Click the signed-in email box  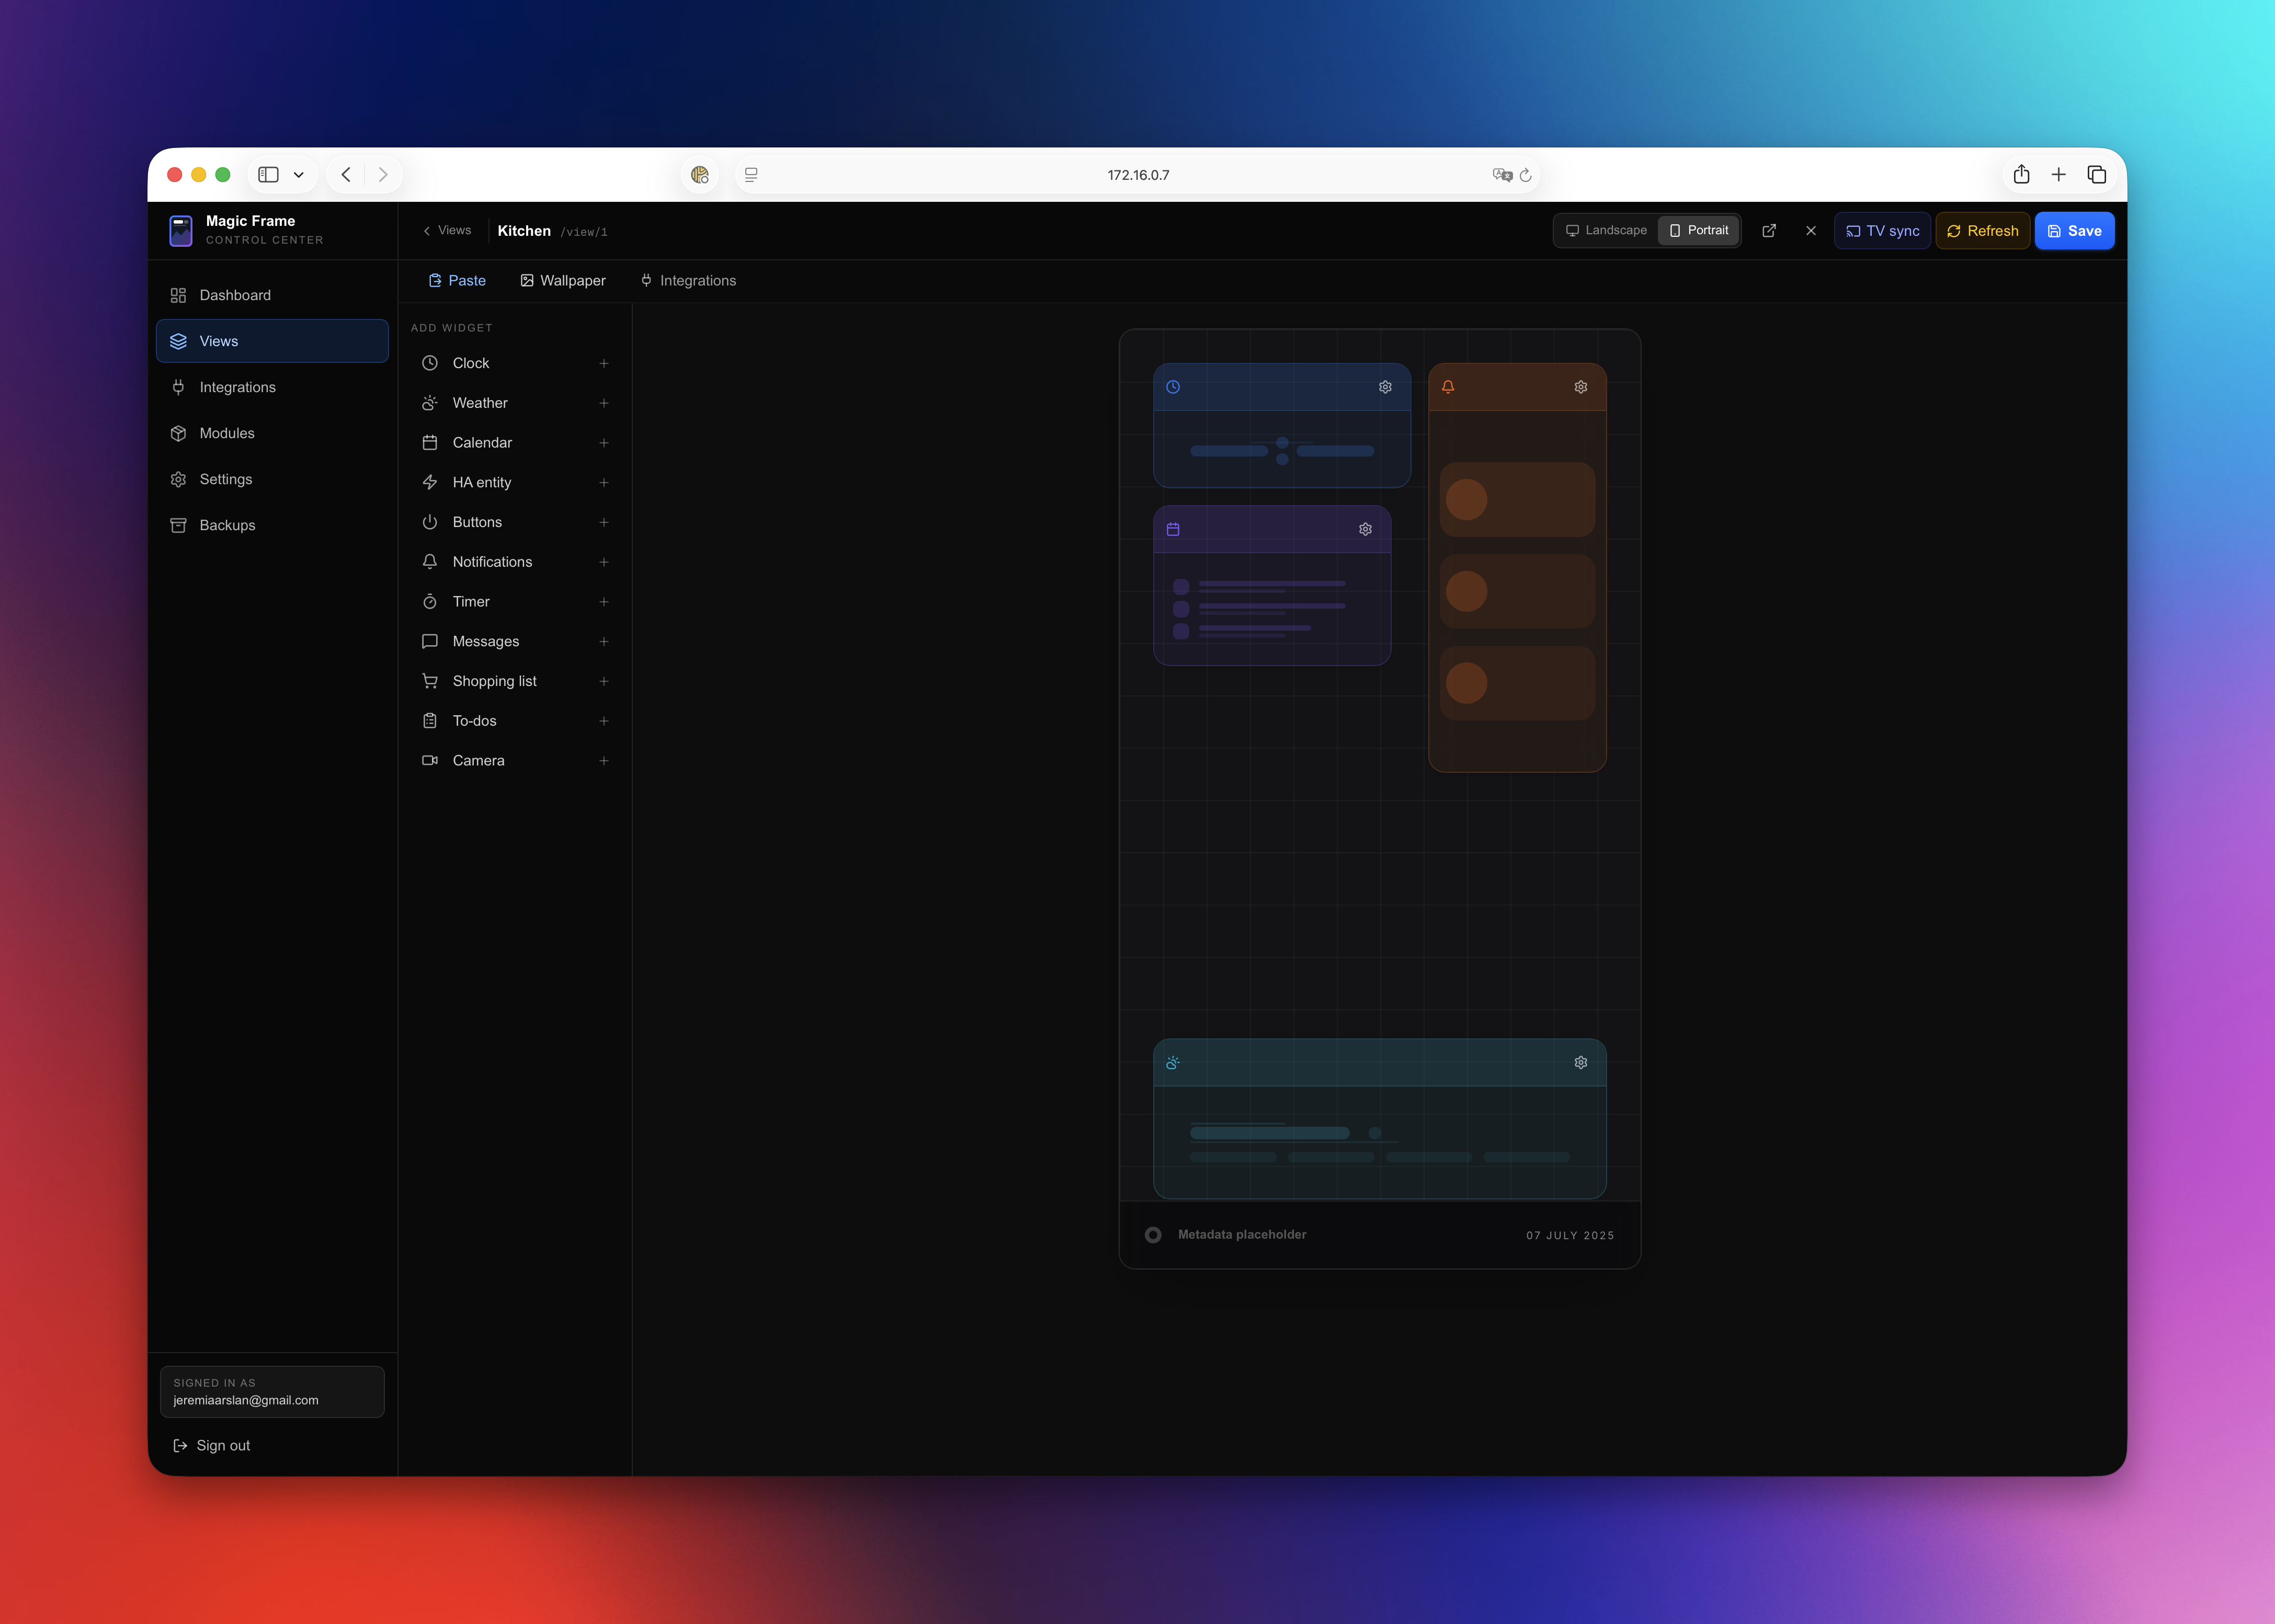pos(272,1391)
